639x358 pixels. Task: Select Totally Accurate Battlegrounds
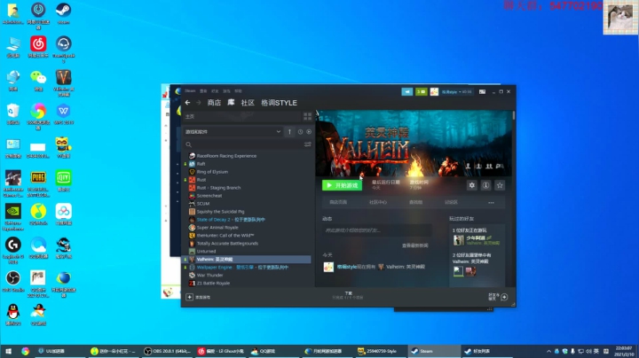[227, 244]
